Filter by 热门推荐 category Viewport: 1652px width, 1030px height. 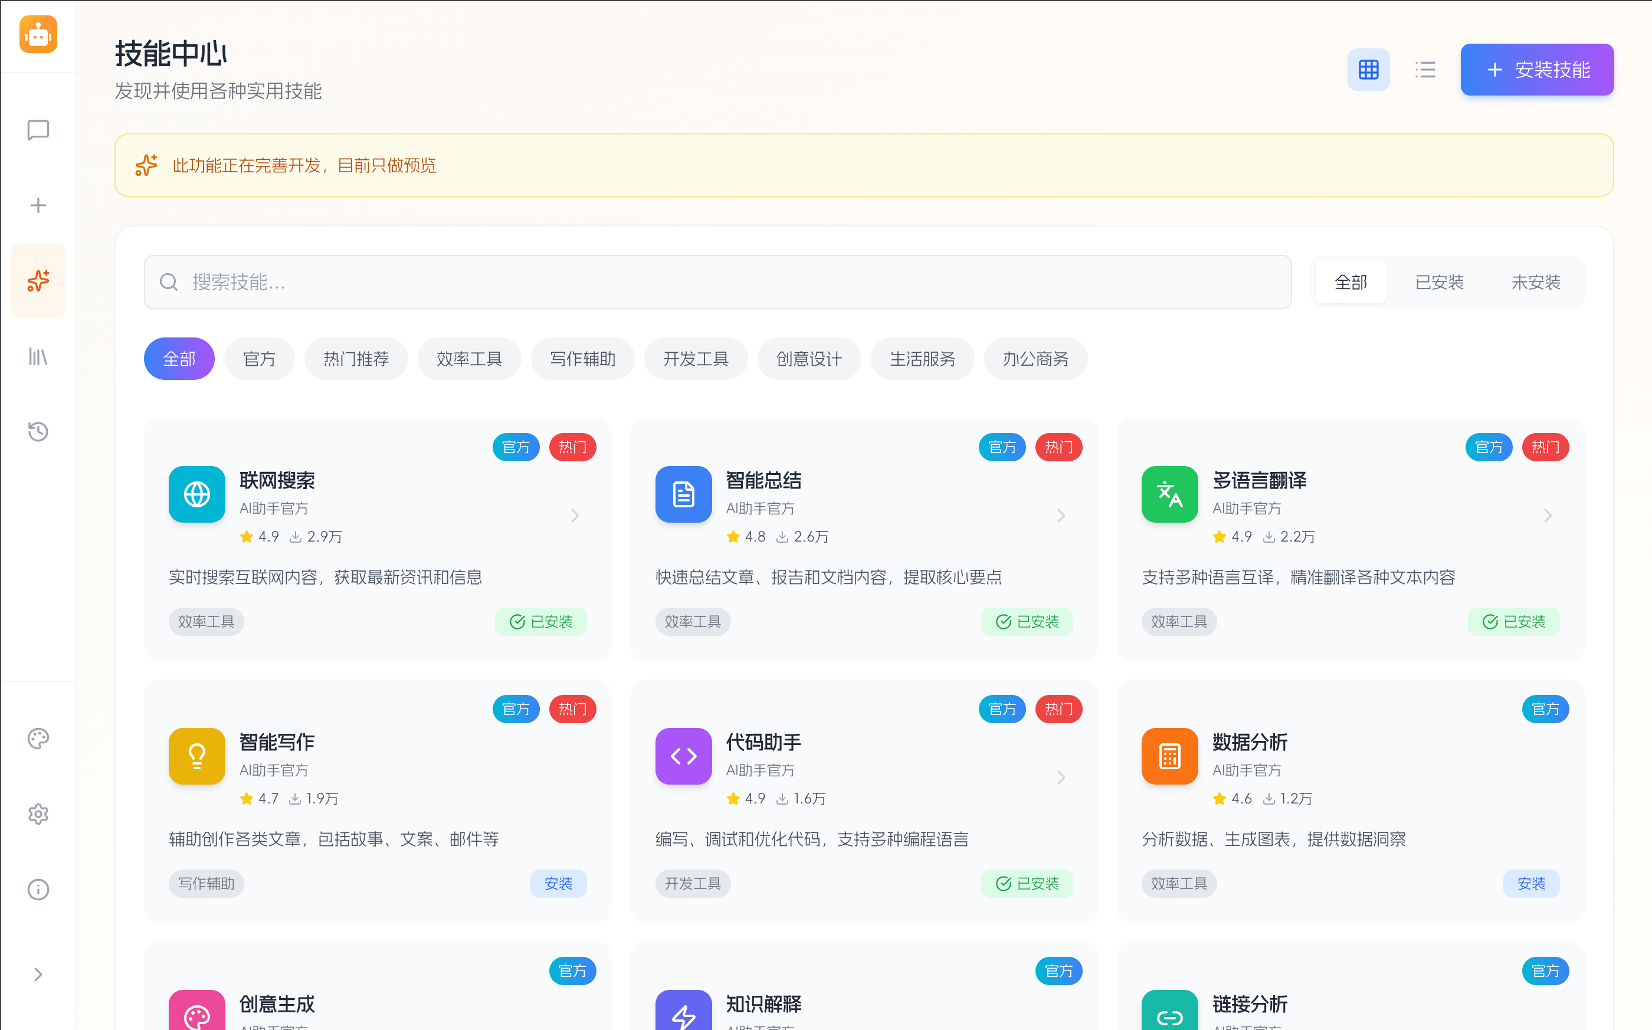point(356,359)
